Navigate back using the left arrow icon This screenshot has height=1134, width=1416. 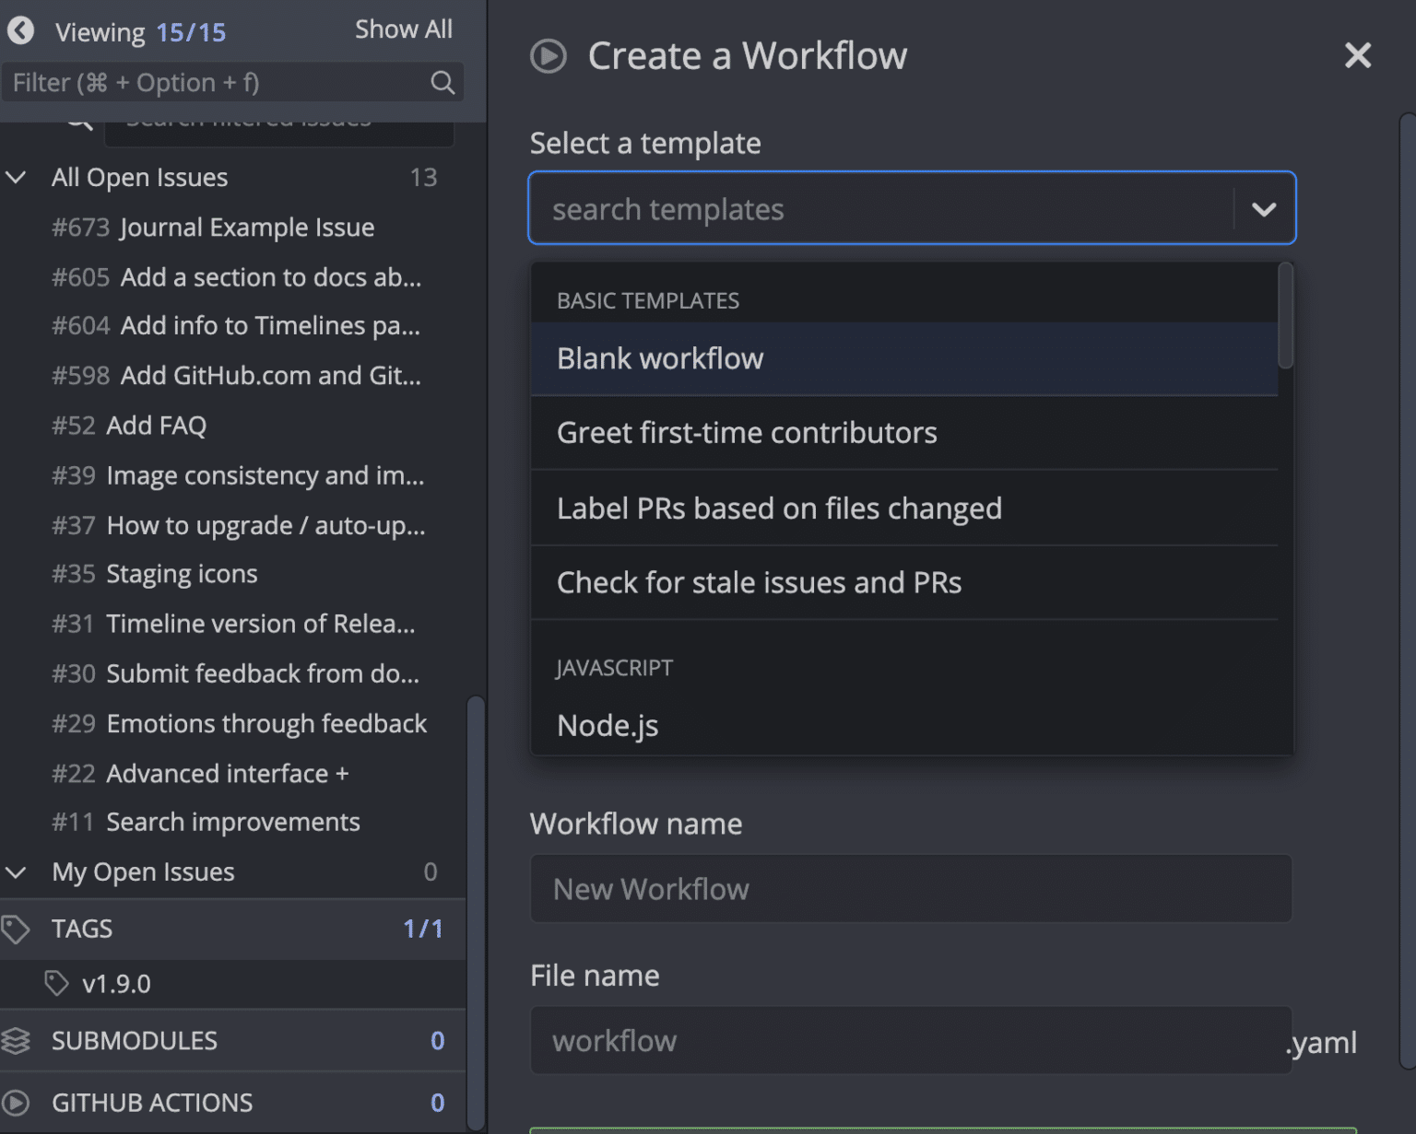tap(20, 30)
